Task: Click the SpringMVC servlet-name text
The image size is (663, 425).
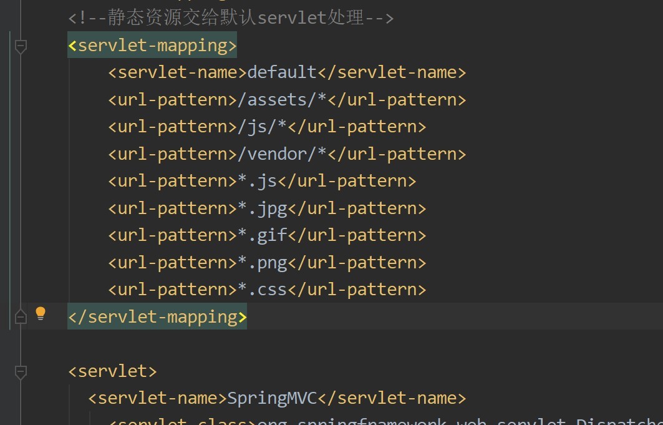Action: 272,398
